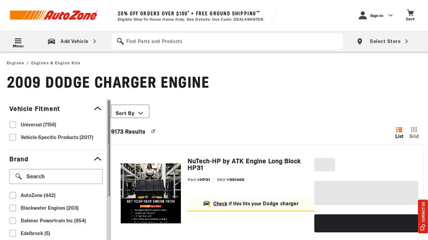The height and width of the screenshot is (240, 428).
Task: Click the Select Store text
Action: pos(385,42)
